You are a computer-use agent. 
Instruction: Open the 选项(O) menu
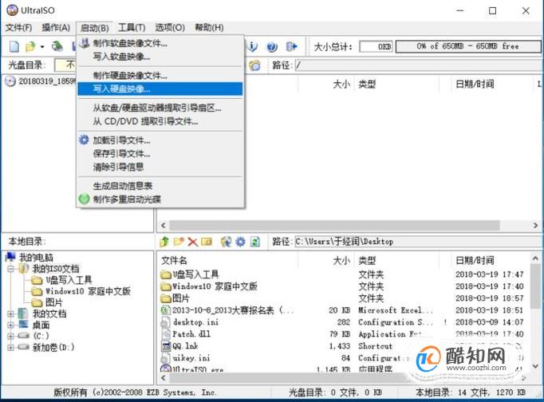tap(170, 27)
